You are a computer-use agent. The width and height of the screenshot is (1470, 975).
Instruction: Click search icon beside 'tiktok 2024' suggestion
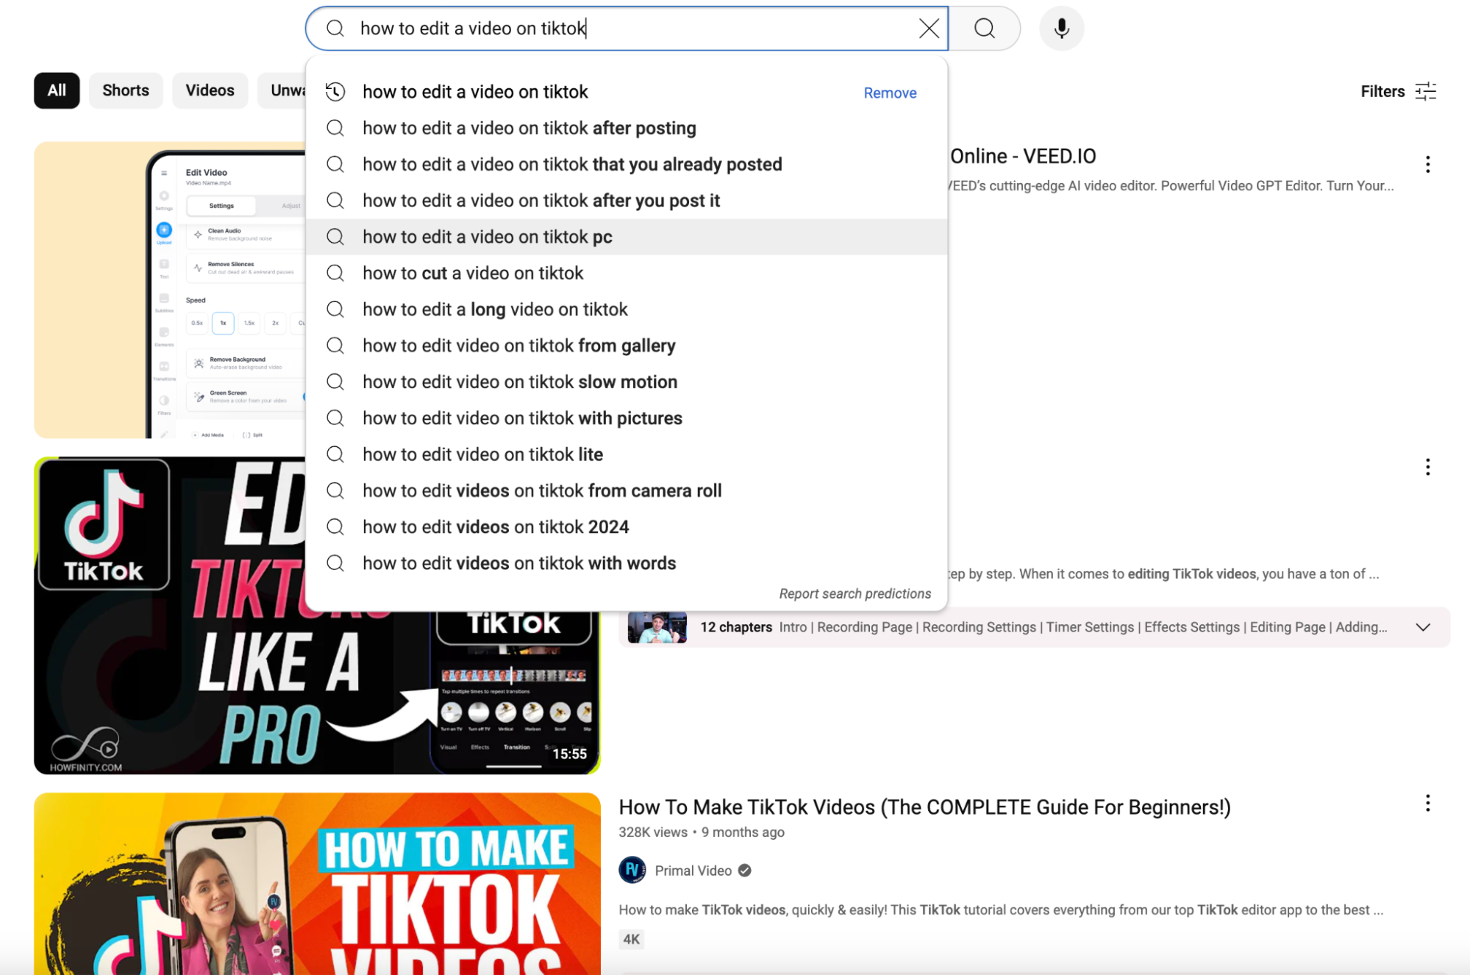[x=335, y=526]
